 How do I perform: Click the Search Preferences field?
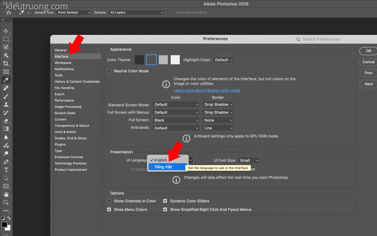(336, 39)
